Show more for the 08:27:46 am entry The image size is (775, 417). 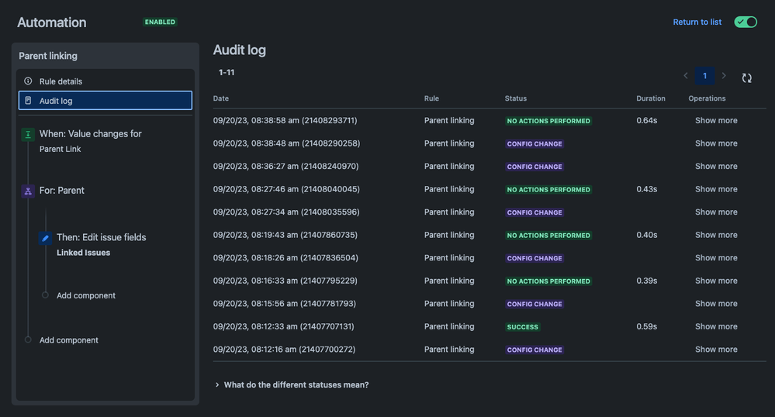tap(716, 189)
